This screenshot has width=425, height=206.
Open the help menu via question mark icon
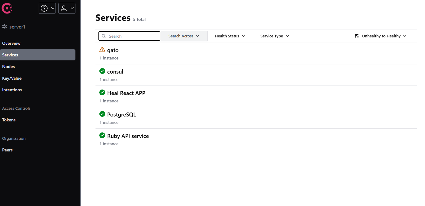(x=44, y=8)
